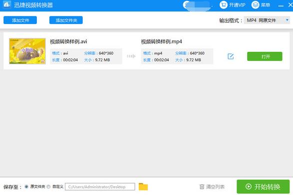This screenshot has height=195, width=293.
Task: Click the green 打开 button
Action: click(x=265, y=56)
